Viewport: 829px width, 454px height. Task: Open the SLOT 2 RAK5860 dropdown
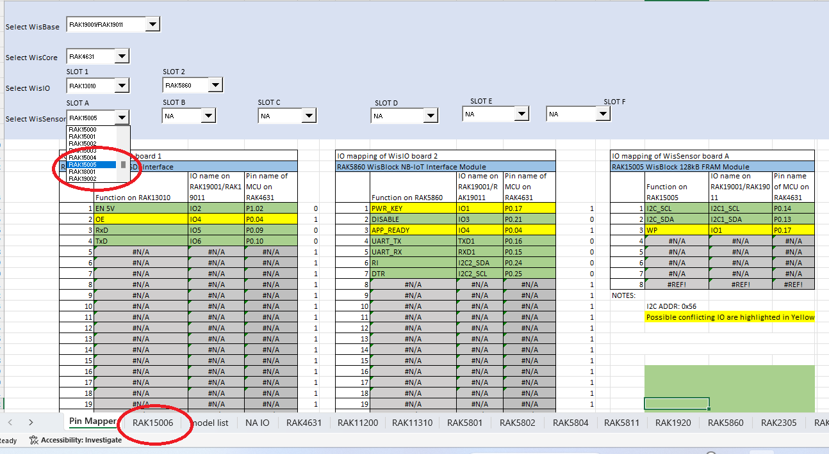pyautogui.click(x=215, y=85)
